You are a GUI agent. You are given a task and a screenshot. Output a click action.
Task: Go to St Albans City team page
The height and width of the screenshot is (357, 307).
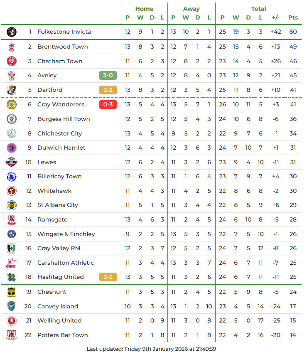(58, 205)
